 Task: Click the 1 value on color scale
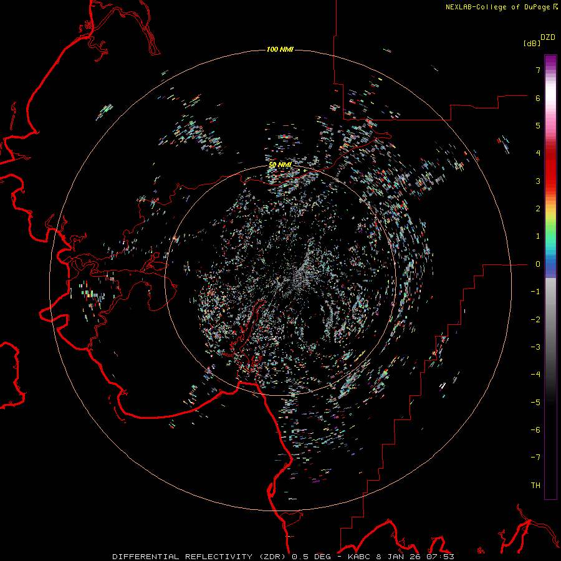pos(538,236)
